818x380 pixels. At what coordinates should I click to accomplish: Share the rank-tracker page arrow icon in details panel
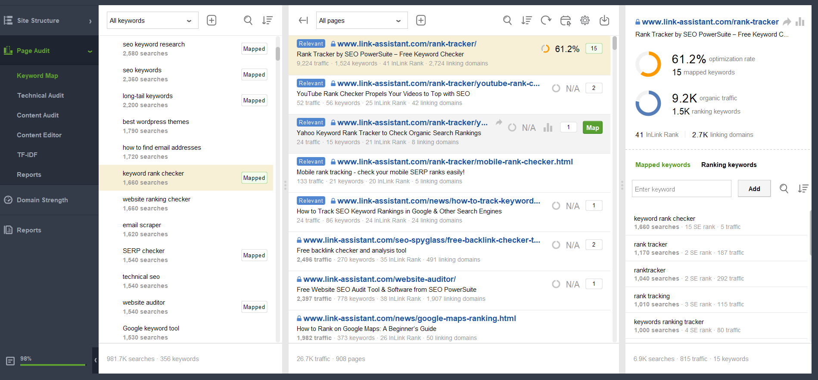tap(787, 22)
